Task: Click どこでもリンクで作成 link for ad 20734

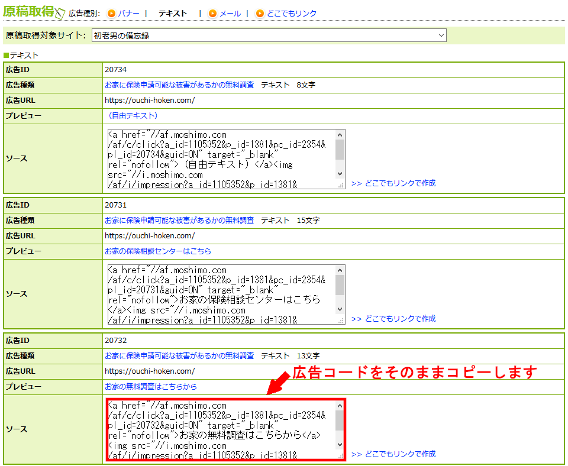Action: tap(393, 183)
